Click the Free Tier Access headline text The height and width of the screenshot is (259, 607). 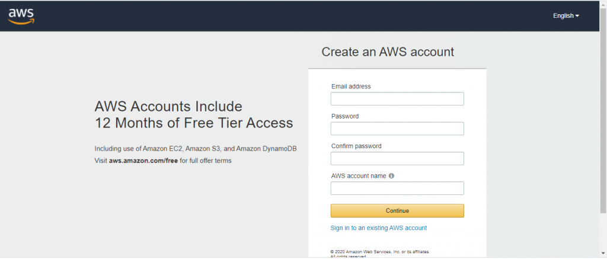(194, 114)
